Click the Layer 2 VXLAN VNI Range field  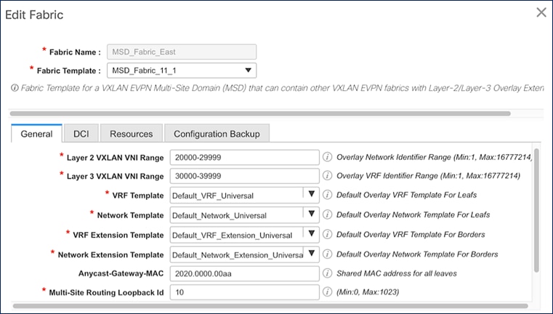coord(245,156)
